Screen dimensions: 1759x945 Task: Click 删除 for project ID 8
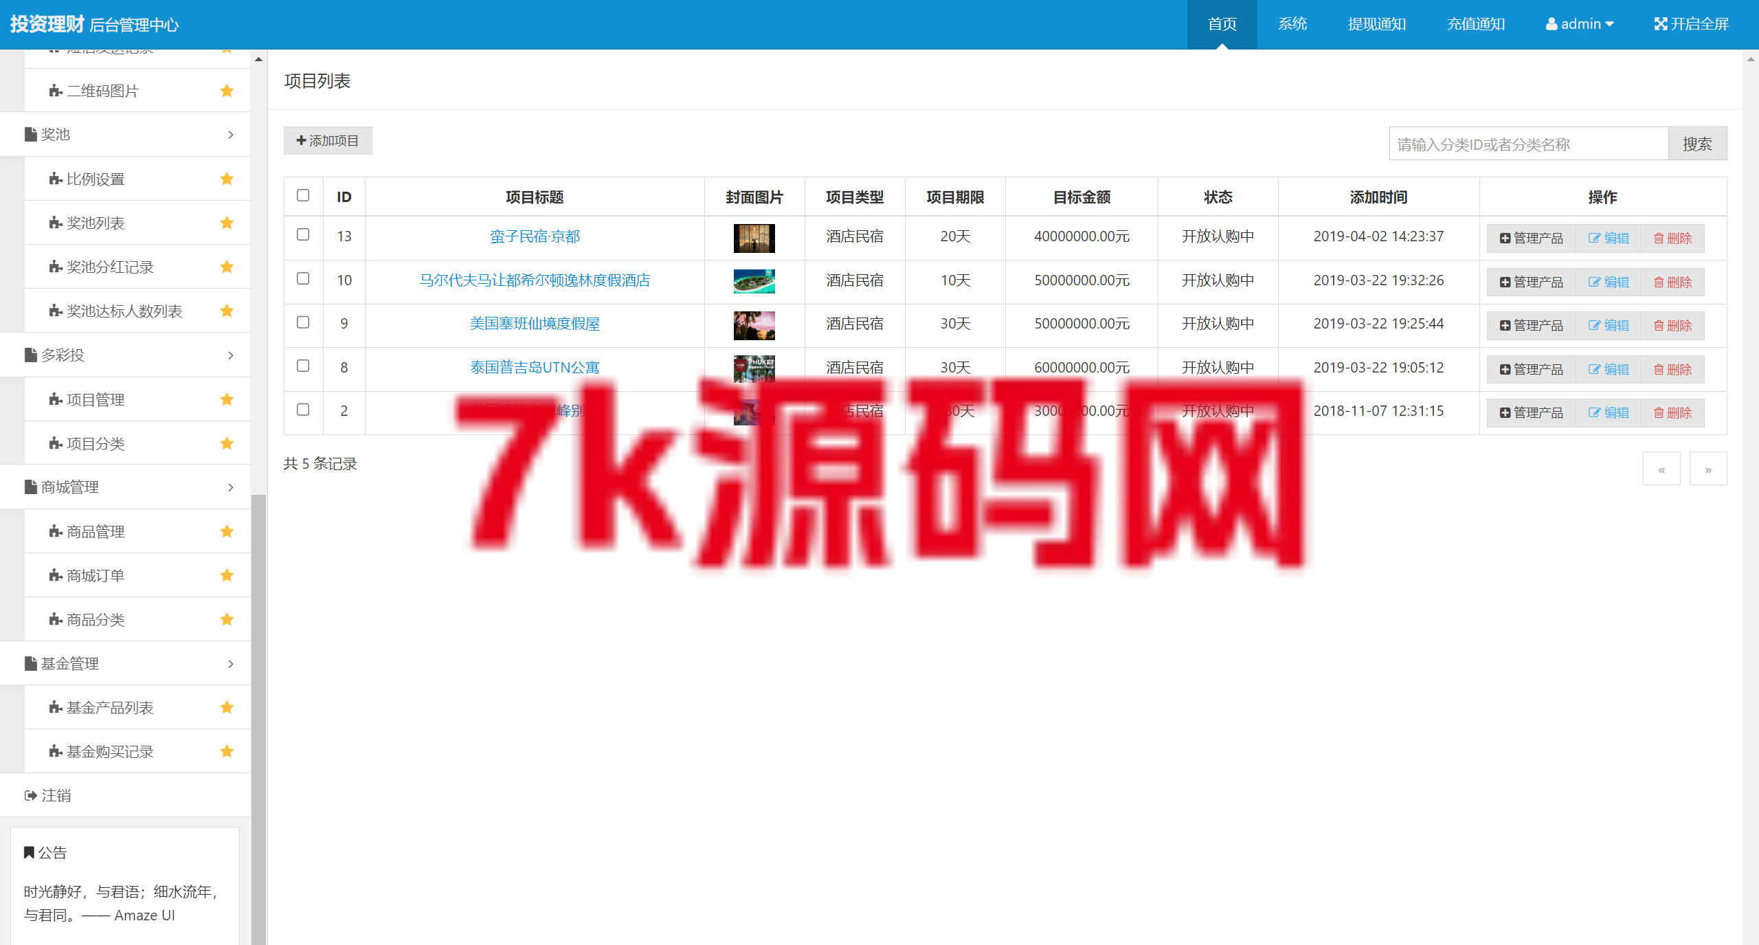click(1672, 369)
